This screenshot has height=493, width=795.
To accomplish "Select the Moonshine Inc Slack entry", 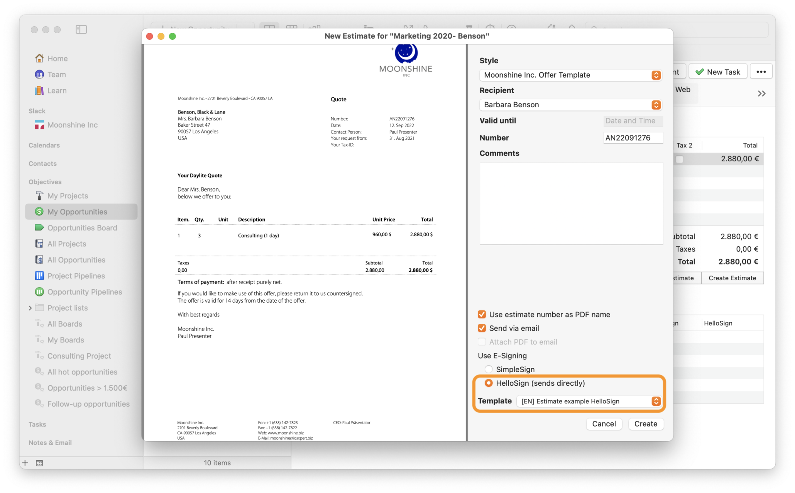I will coord(72,125).
